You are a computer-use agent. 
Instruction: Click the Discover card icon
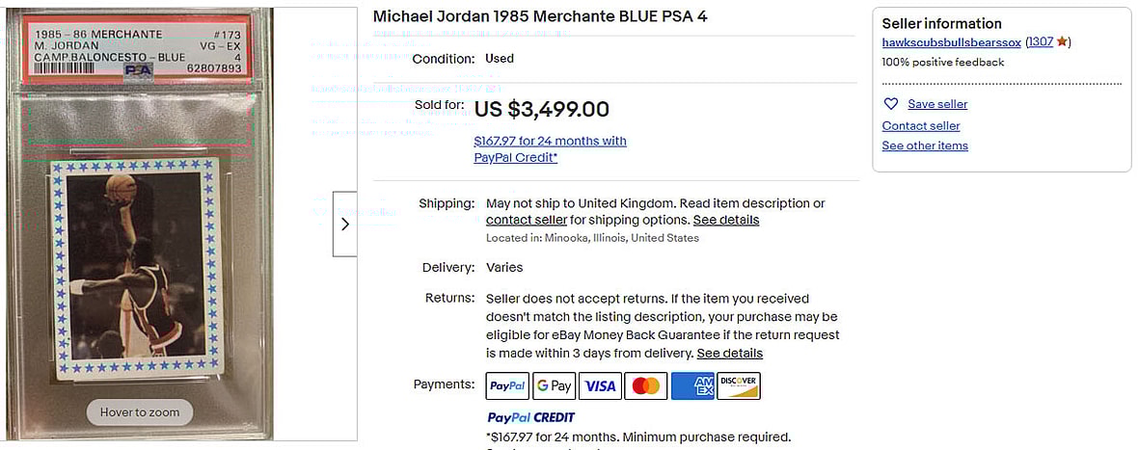click(x=739, y=385)
